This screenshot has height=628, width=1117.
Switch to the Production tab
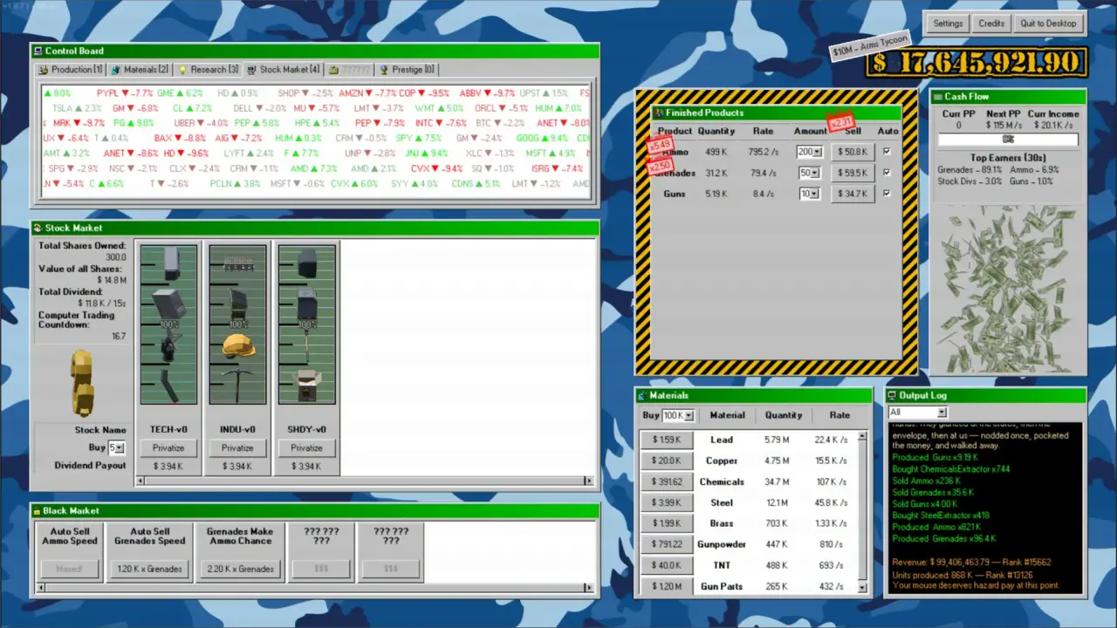pos(72,70)
